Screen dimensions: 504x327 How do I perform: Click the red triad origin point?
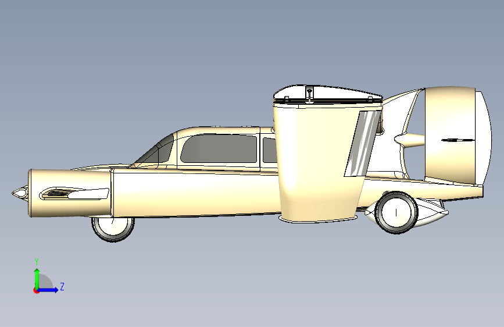coord(36,290)
